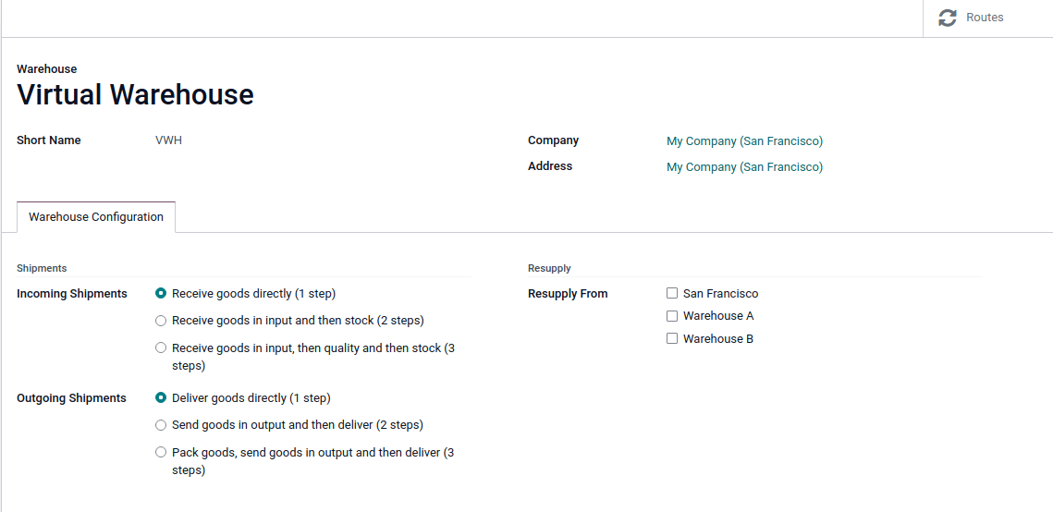This screenshot has height=512, width=1053.
Task: Select 3-step receipt with quality check
Action: tap(161, 348)
